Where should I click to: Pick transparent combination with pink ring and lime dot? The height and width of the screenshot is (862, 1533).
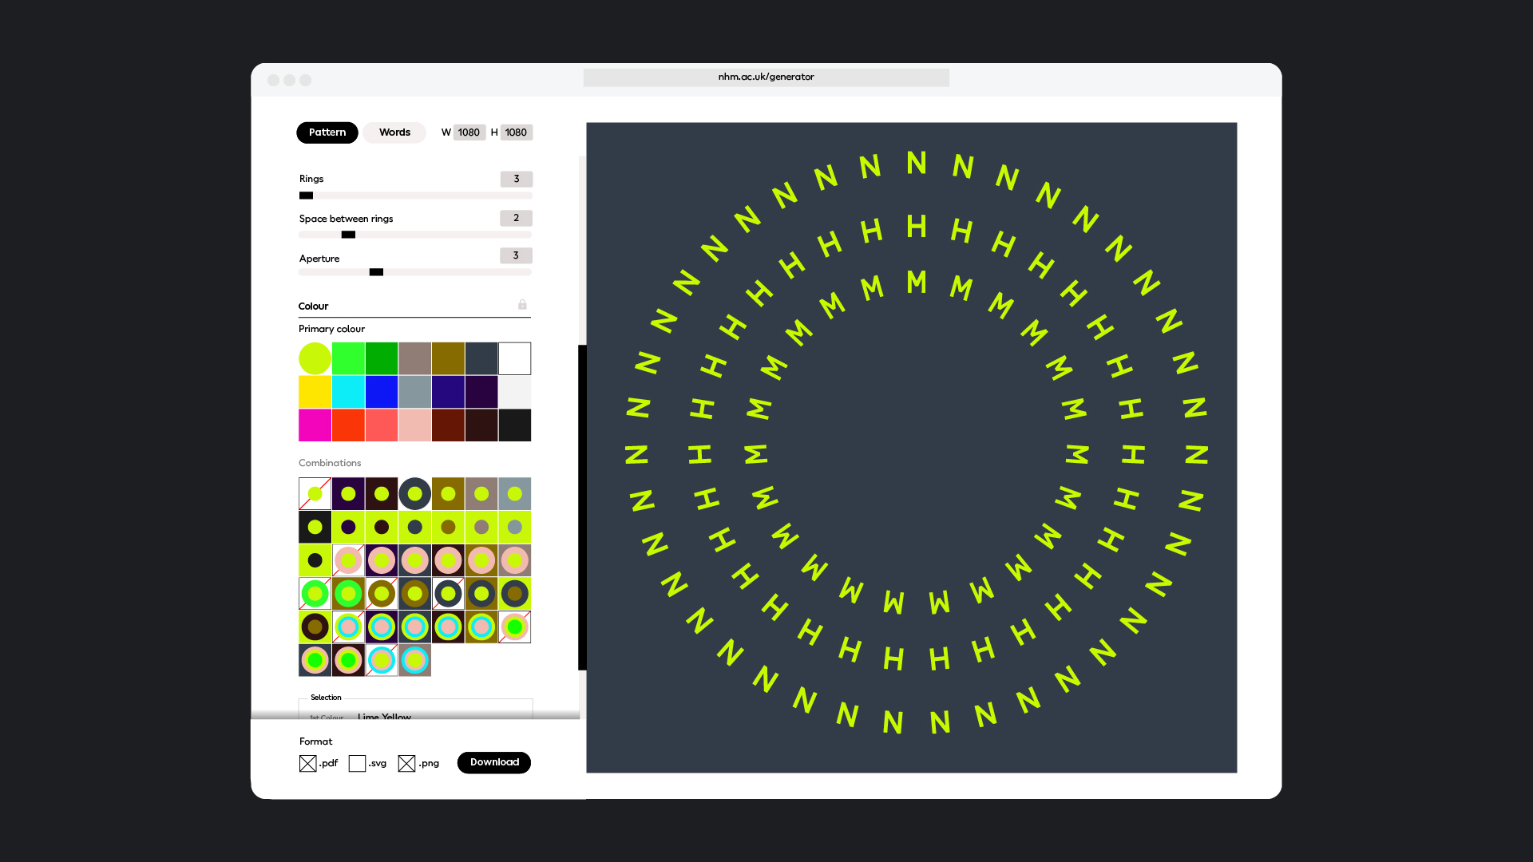tap(348, 560)
